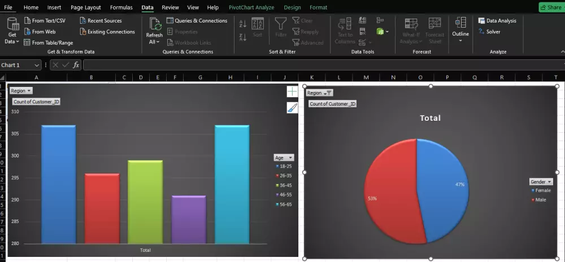Viewport: 565px width, 262px height.
Task: Open the Design tab
Action: [x=292, y=7]
